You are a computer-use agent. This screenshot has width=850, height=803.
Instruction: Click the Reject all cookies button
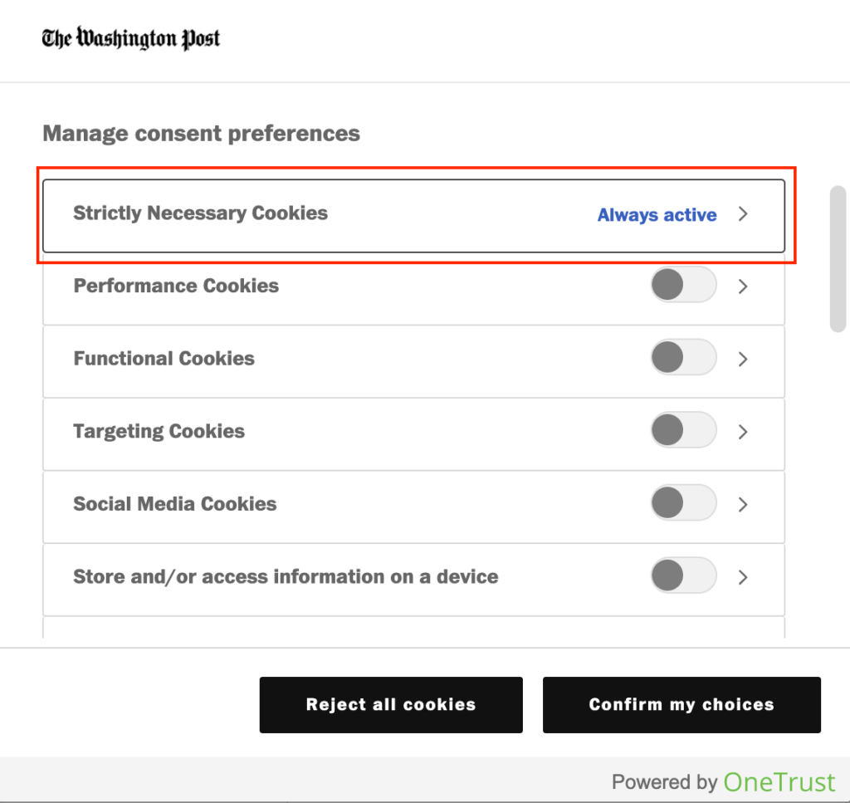[391, 704]
